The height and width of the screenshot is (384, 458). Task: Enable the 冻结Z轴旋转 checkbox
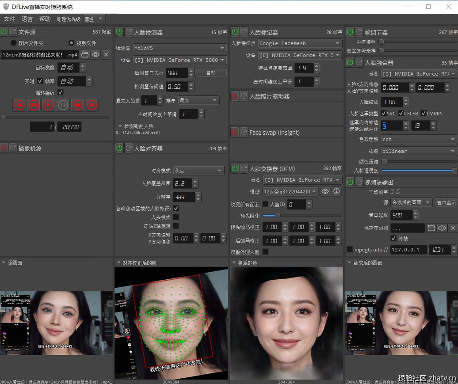(x=176, y=226)
